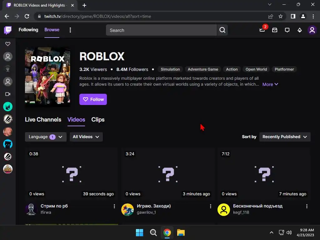Open the Gaming badge channel avatar in sidebar
The width and height of the screenshot is (320, 240).
click(x=8, y=169)
